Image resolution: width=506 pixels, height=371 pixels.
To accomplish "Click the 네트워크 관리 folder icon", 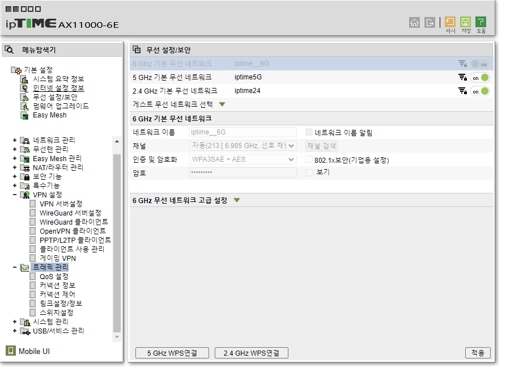I will pyautogui.click(x=25, y=140).
